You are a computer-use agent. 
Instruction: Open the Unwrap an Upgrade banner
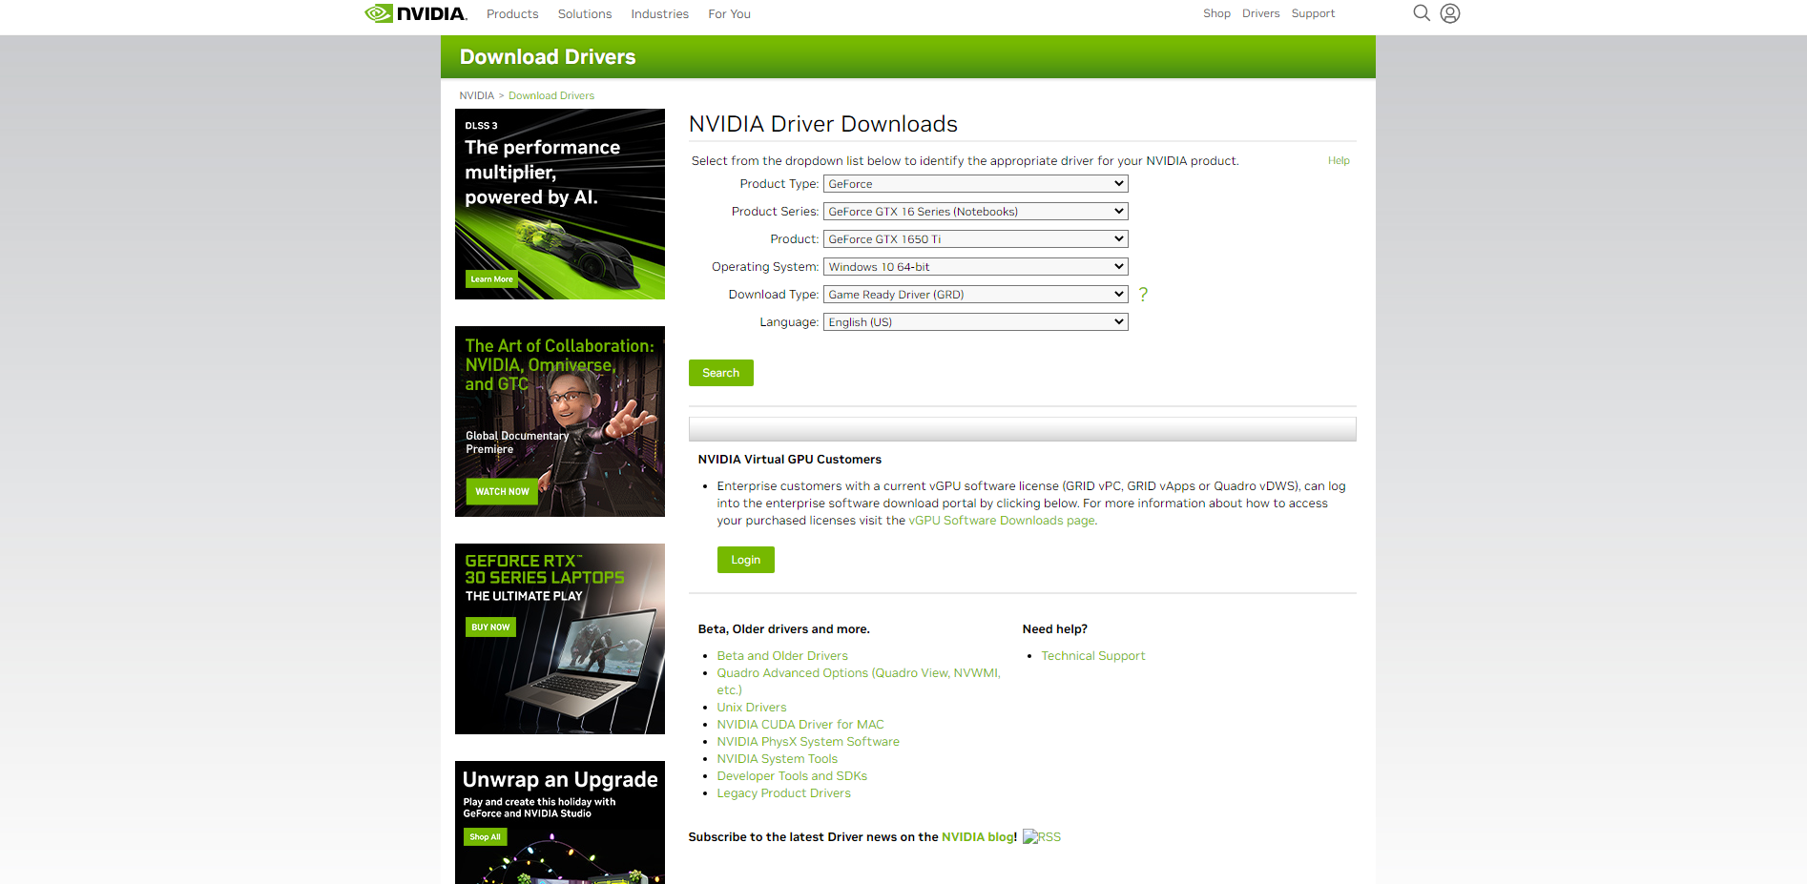click(560, 822)
